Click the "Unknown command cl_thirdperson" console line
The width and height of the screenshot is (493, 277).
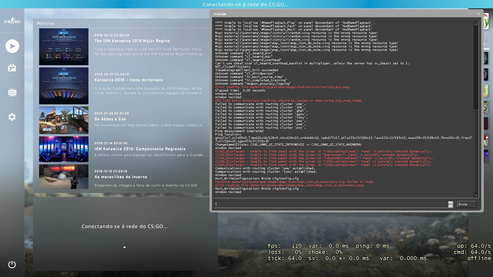(245, 74)
